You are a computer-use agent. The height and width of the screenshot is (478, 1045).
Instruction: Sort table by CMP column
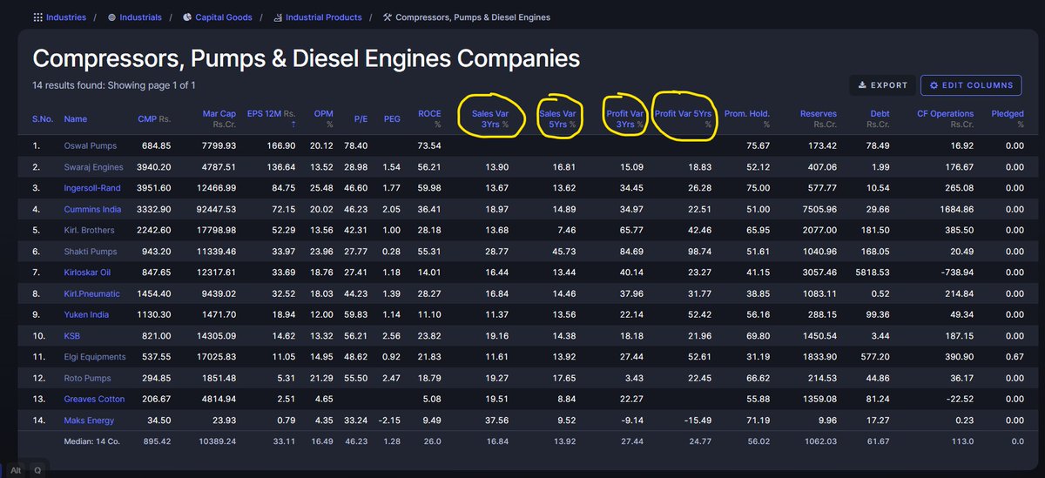pos(154,119)
